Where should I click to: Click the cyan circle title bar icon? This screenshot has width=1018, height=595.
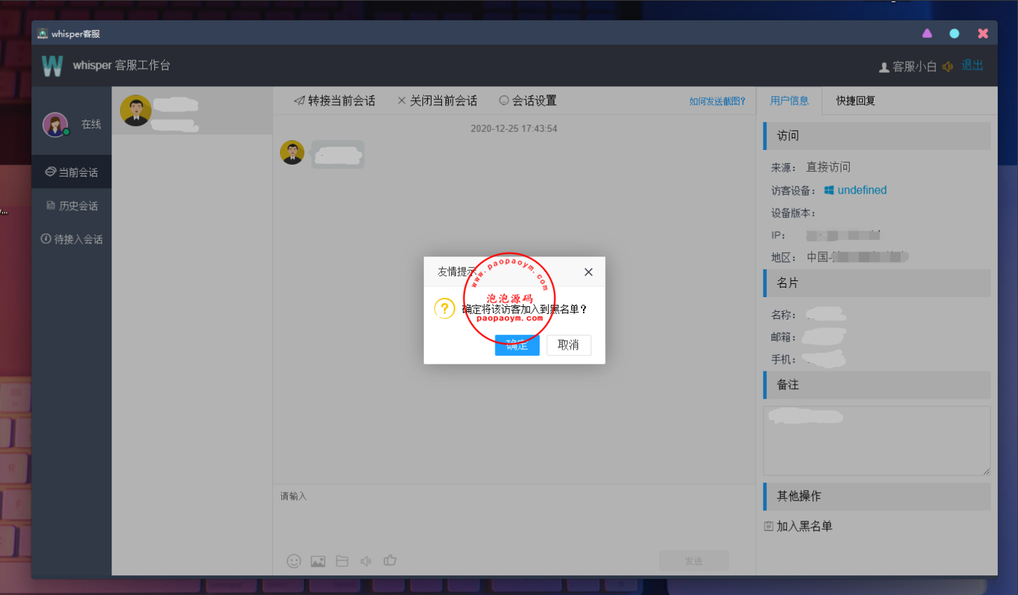pyautogui.click(x=954, y=34)
